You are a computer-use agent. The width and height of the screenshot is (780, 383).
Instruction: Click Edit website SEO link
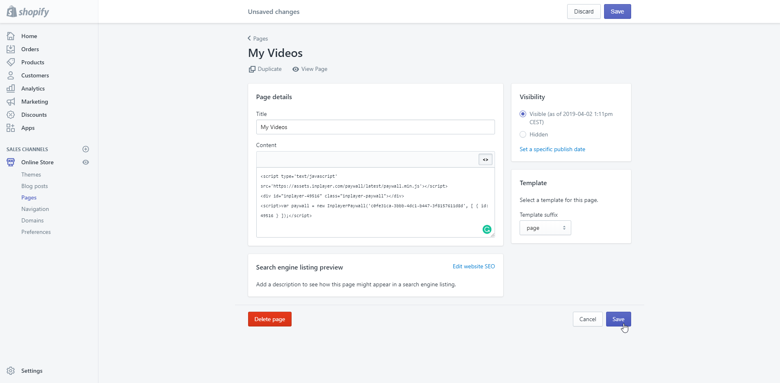474,266
